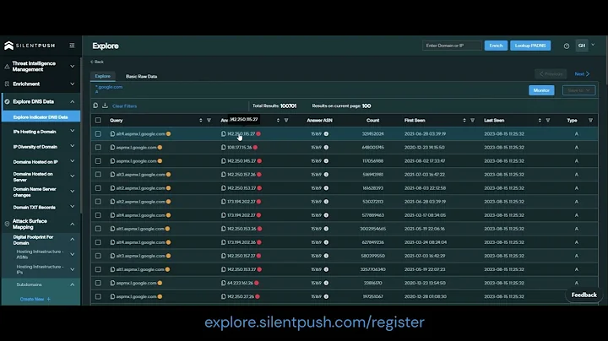Expand Threat Intelligence Management section
Viewport: 608px width, 341px height.
point(72,67)
